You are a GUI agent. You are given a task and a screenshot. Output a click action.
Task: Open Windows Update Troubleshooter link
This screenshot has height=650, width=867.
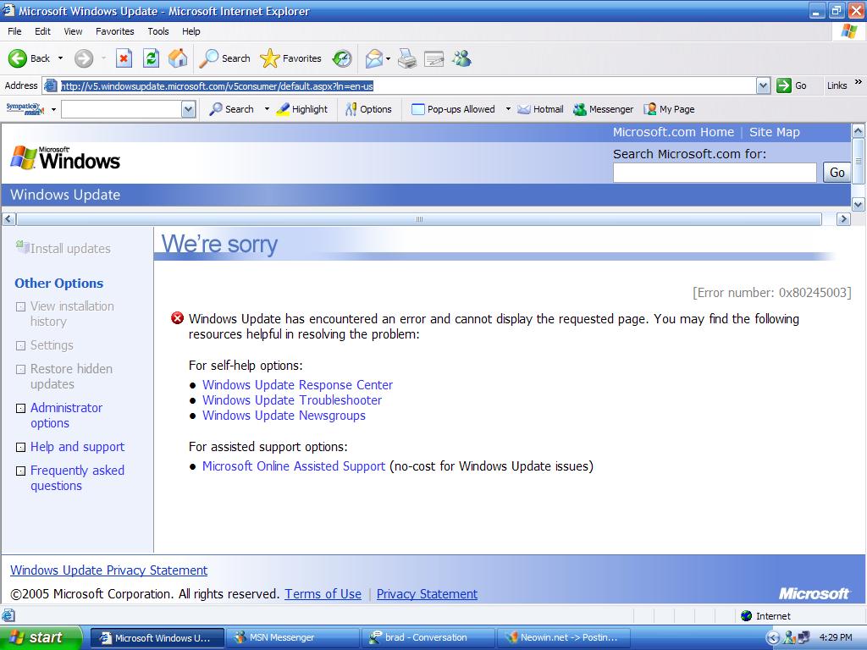292,400
